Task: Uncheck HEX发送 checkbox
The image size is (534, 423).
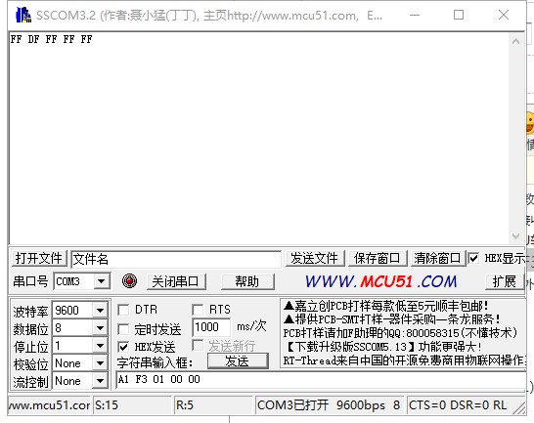Action: pos(123,347)
